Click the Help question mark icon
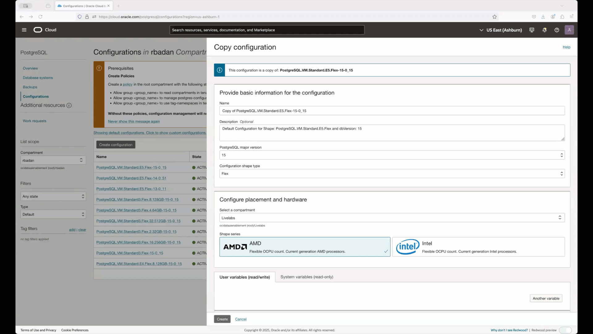 click(x=557, y=30)
